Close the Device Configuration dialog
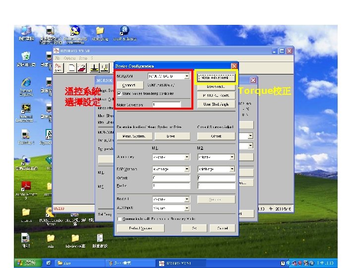Image resolution: width=357 pixels, height=268 pixels. (234, 66)
